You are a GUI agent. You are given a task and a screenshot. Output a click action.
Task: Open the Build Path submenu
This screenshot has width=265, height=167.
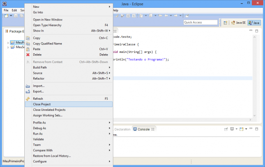[69, 67]
